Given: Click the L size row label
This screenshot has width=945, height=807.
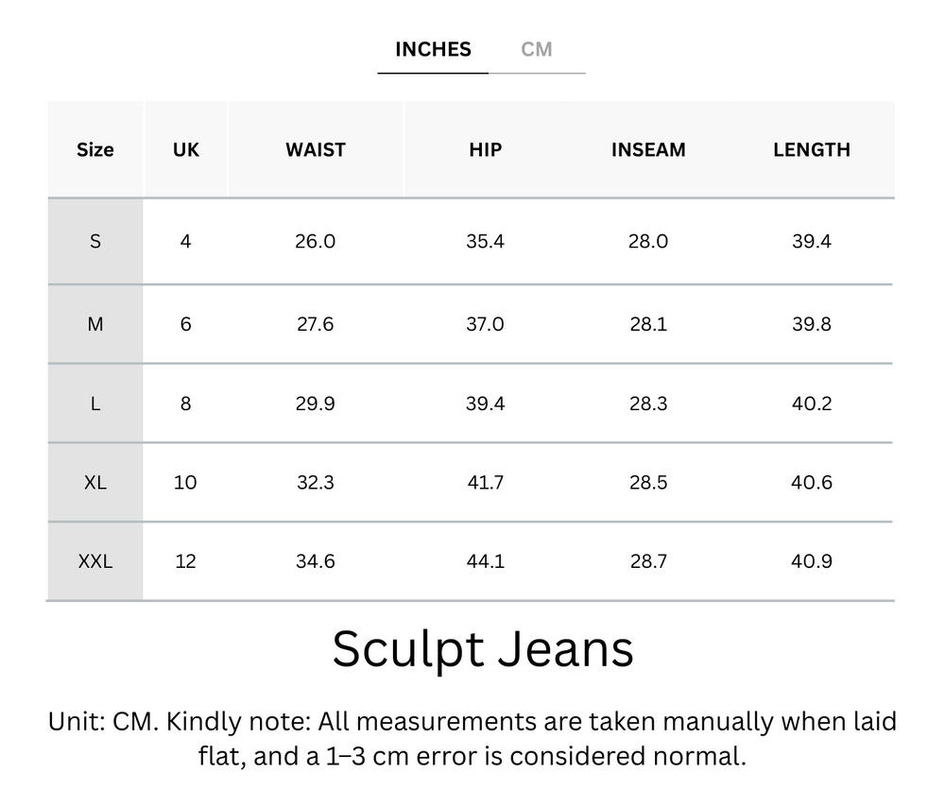Looking at the screenshot, I should pos(94,403).
